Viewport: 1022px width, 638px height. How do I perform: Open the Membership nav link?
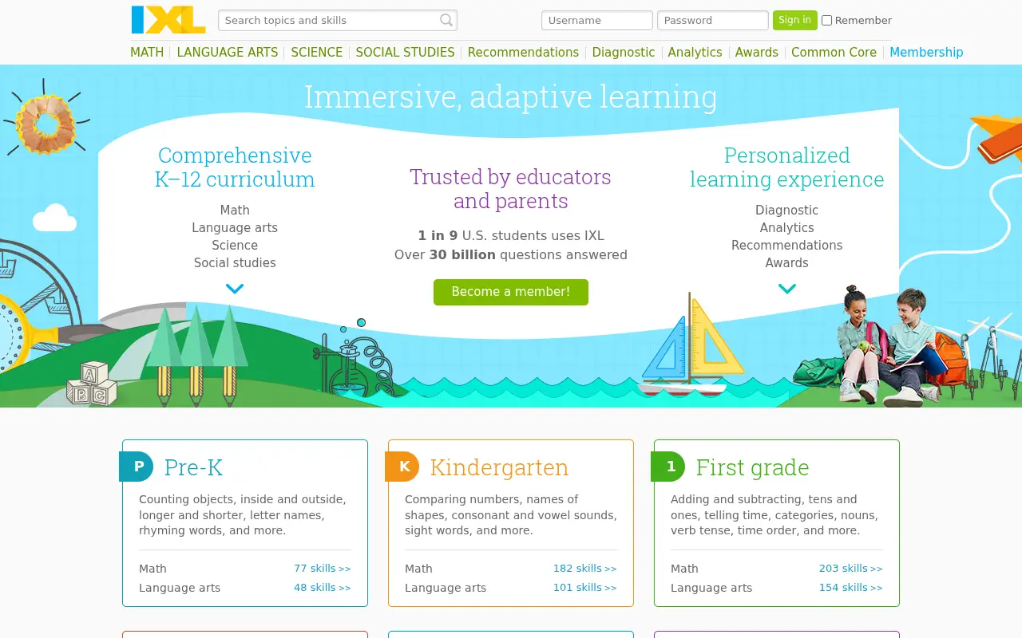926,52
